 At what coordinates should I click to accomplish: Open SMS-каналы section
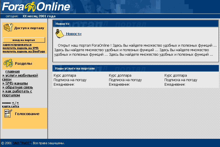pos(15,83)
